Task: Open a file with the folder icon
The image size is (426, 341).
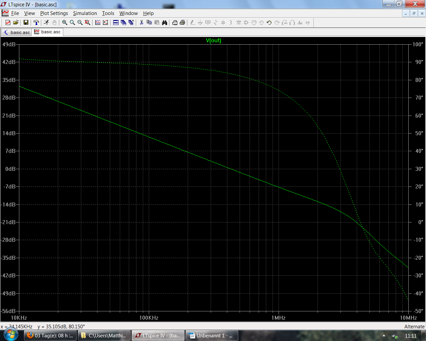Action: click(x=16, y=23)
